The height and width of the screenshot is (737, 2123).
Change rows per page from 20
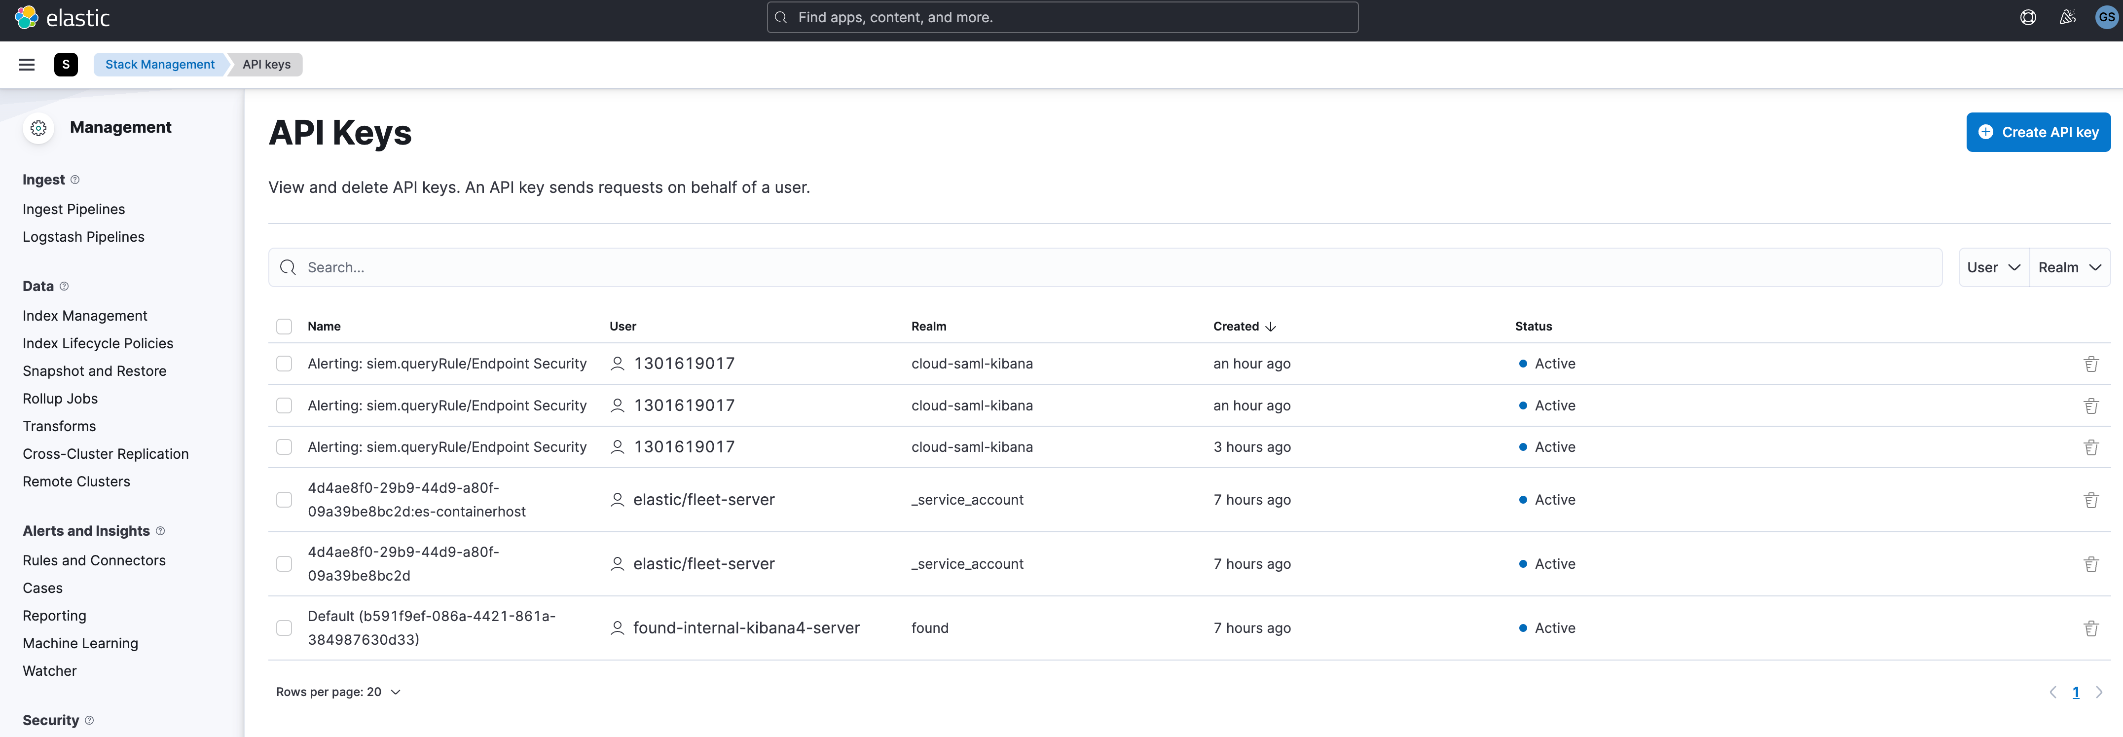click(338, 692)
